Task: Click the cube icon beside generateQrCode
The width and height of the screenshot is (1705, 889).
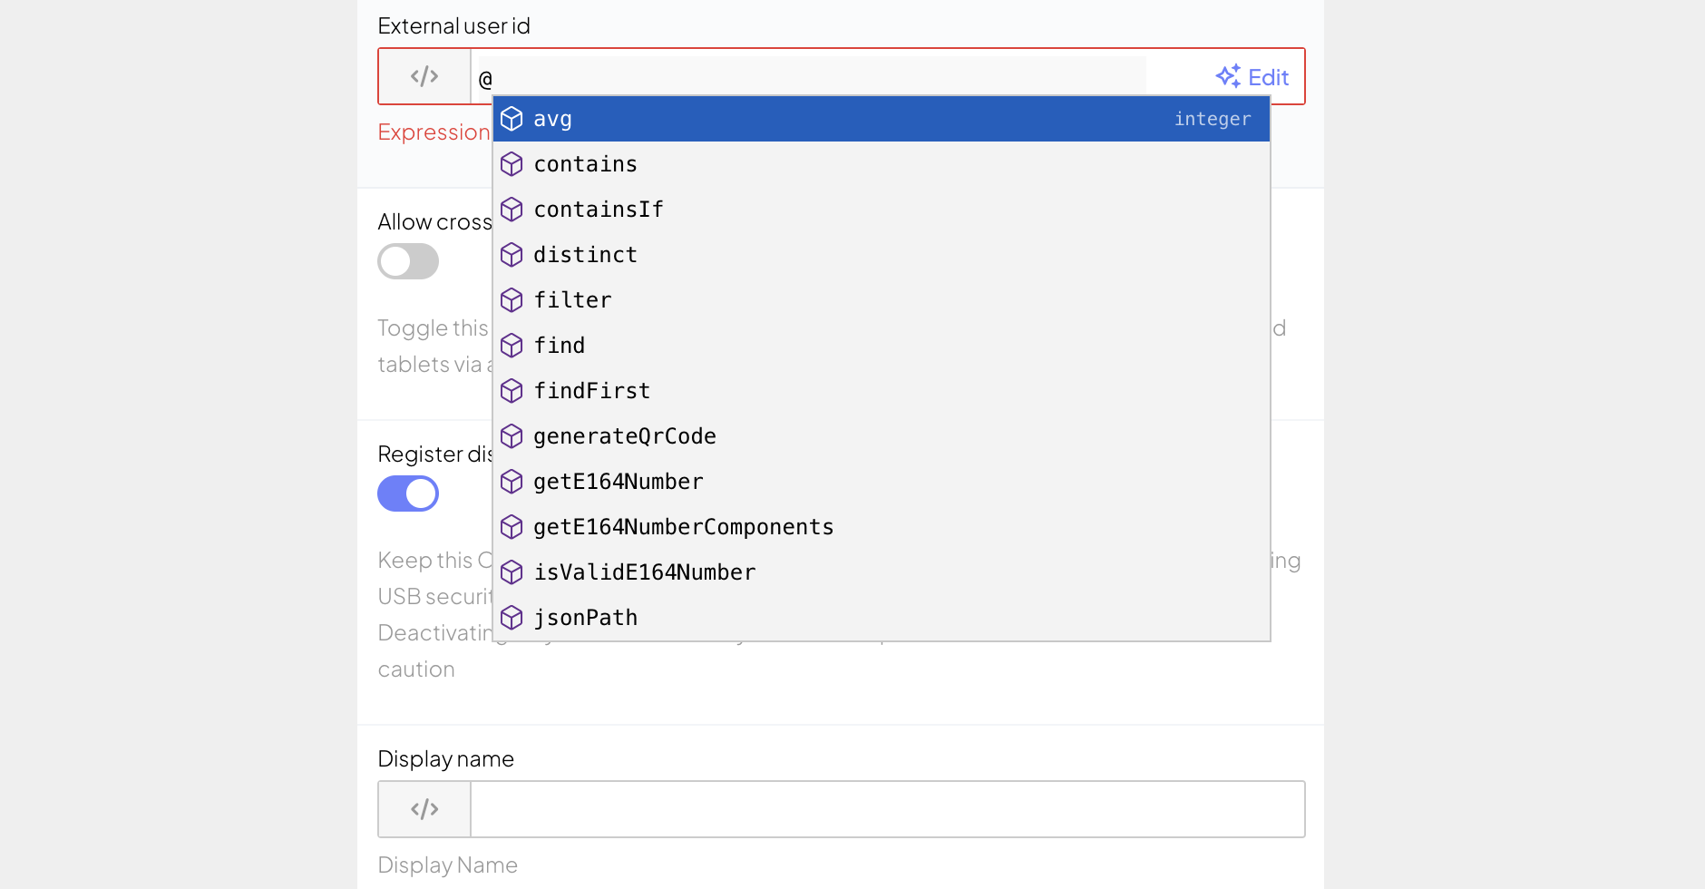Action: click(511, 436)
